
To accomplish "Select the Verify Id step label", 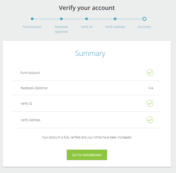I will 86,27.
